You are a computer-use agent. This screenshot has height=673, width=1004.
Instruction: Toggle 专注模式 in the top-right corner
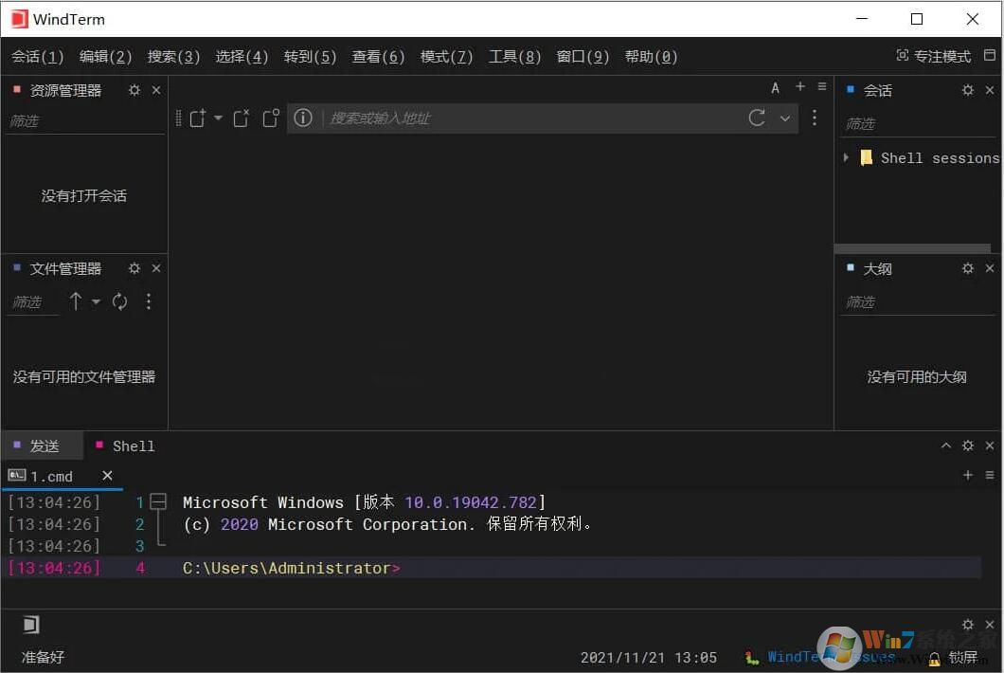pos(933,56)
